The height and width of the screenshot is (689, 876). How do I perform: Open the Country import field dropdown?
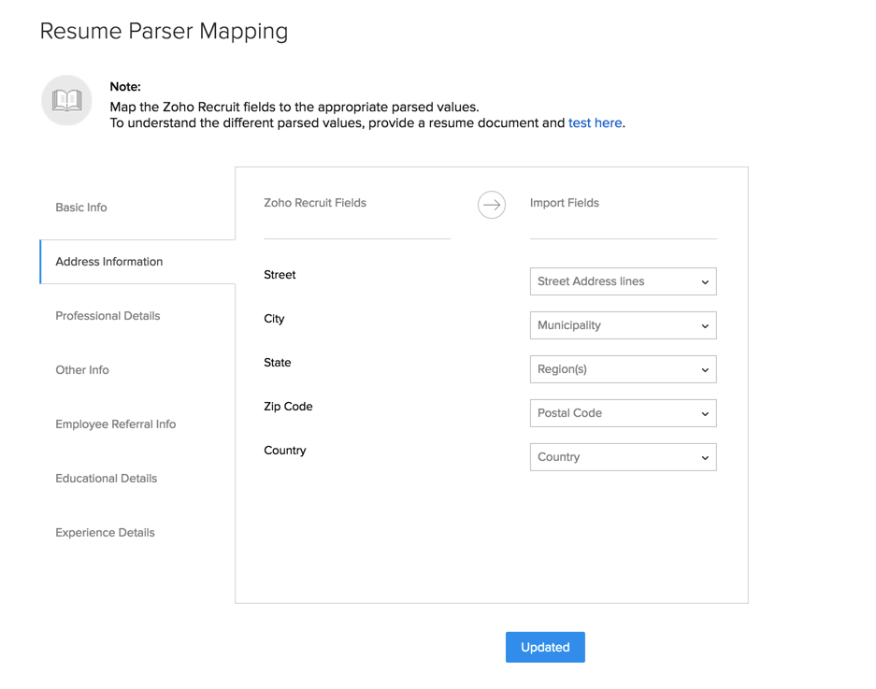click(x=623, y=457)
